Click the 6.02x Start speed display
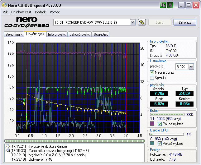Viewport: 201px width, 165px height. [159, 104]
